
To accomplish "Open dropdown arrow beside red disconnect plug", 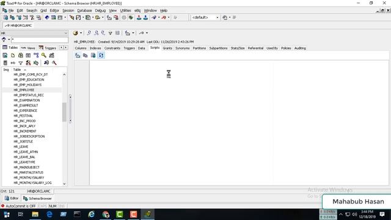I will click(169, 18).
